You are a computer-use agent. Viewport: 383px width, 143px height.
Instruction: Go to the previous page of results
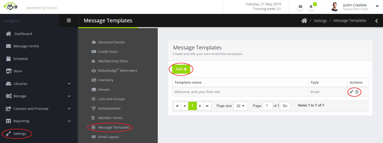[185, 106]
